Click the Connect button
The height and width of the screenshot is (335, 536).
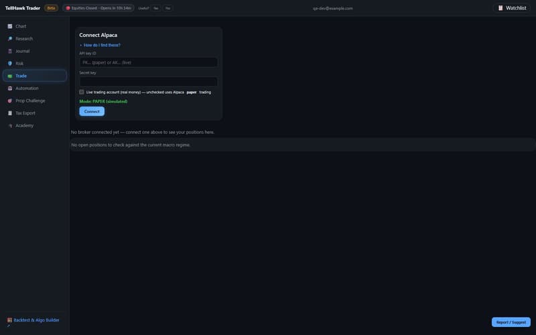coord(92,111)
